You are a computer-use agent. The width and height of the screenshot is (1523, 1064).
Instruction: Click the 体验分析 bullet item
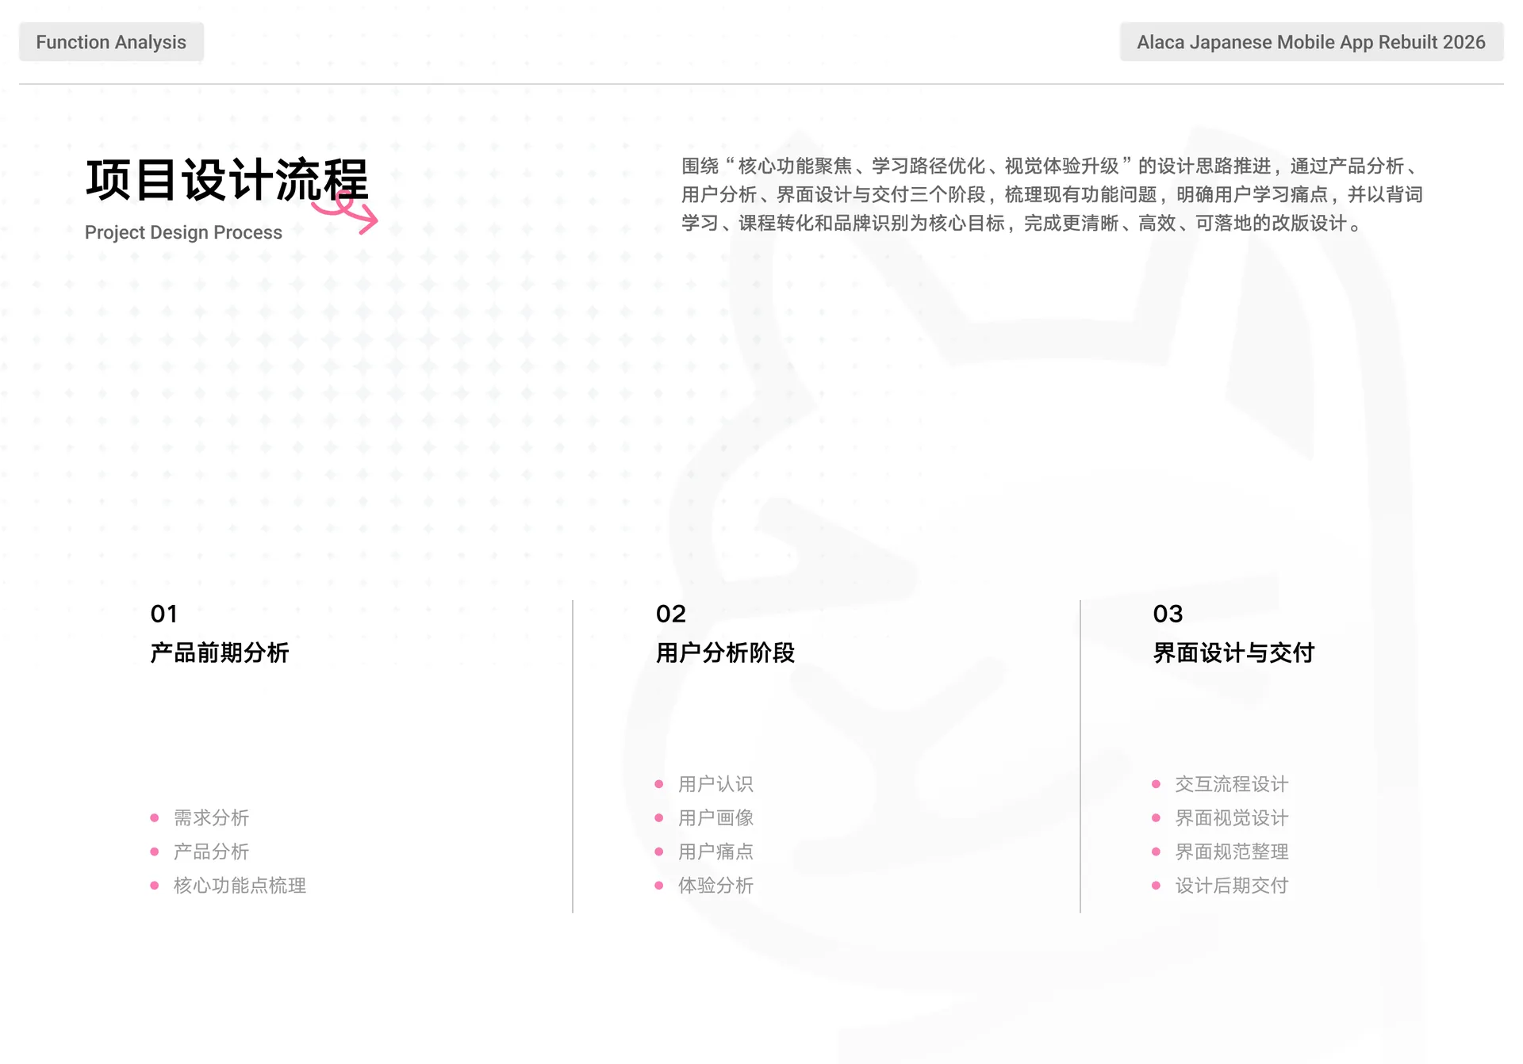(x=704, y=886)
